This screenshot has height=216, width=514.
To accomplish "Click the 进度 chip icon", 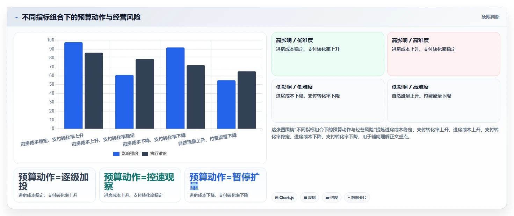I will (327, 198).
